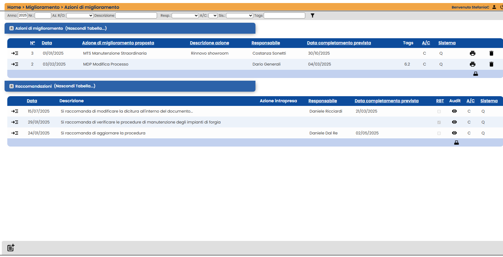Open details arrow for 15/07/2025 recommendation
This screenshot has width=503, height=257.
15,111
